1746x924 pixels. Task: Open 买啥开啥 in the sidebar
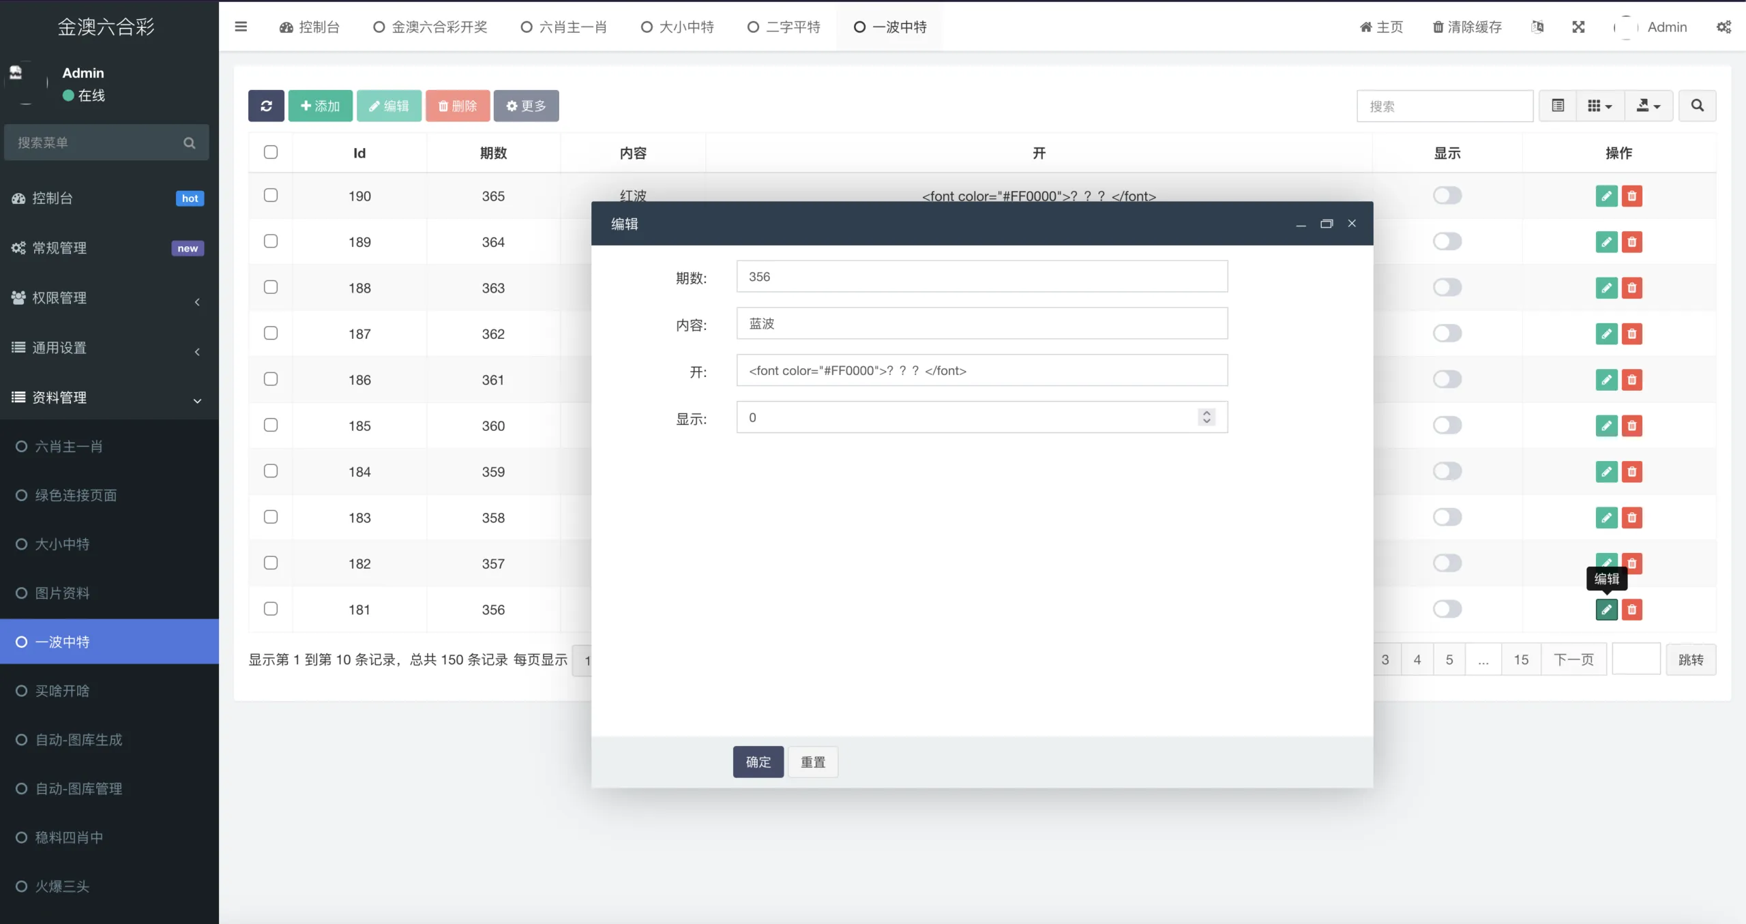109,691
